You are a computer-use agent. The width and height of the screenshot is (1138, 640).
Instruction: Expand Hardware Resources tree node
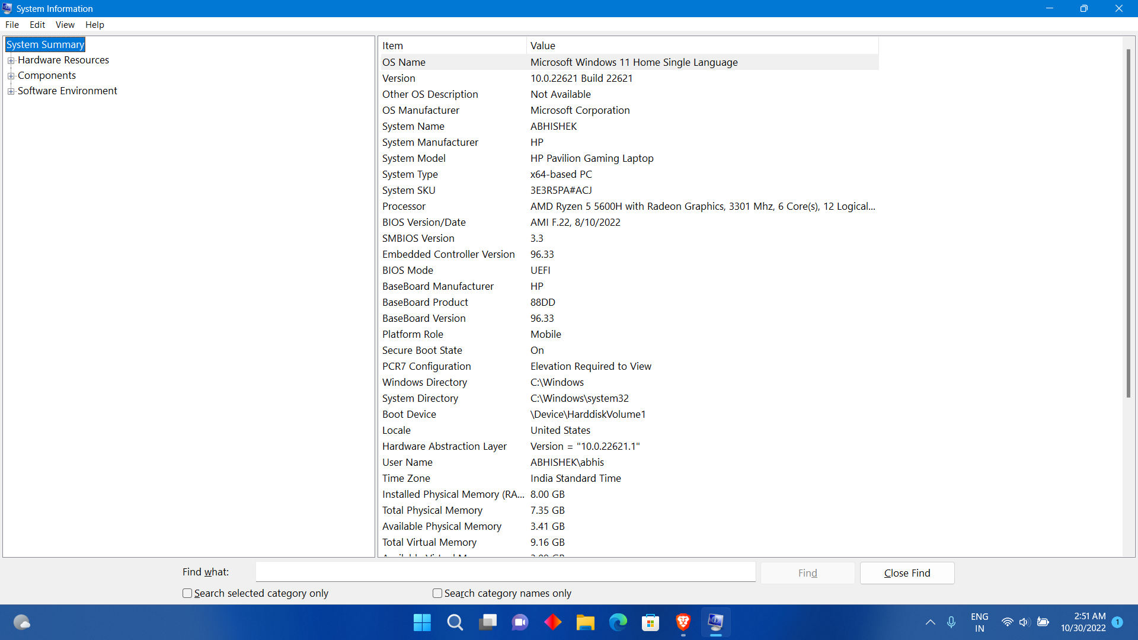click(x=11, y=60)
